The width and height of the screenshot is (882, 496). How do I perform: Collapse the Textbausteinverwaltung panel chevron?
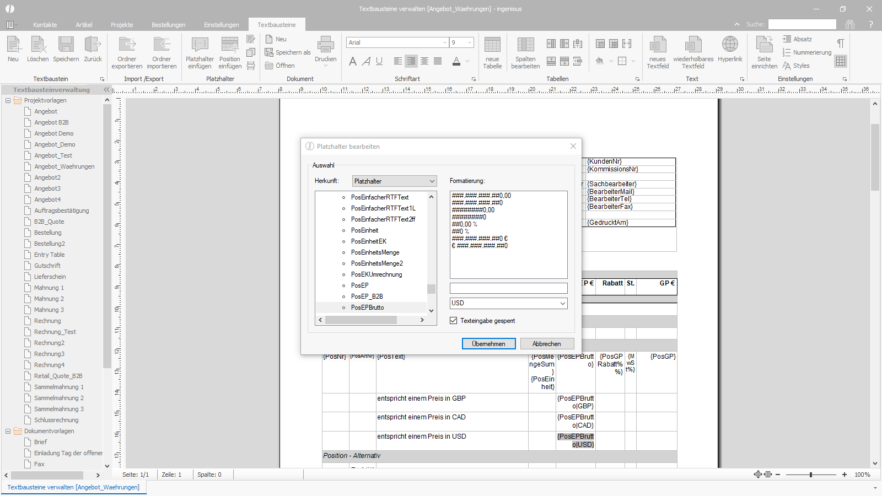106,89
